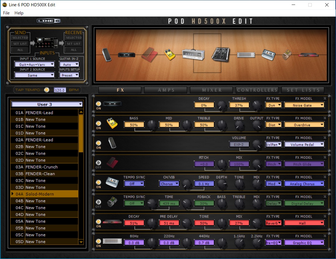Open the Input 2 Source dropdown
The image size is (336, 259).
[34, 75]
